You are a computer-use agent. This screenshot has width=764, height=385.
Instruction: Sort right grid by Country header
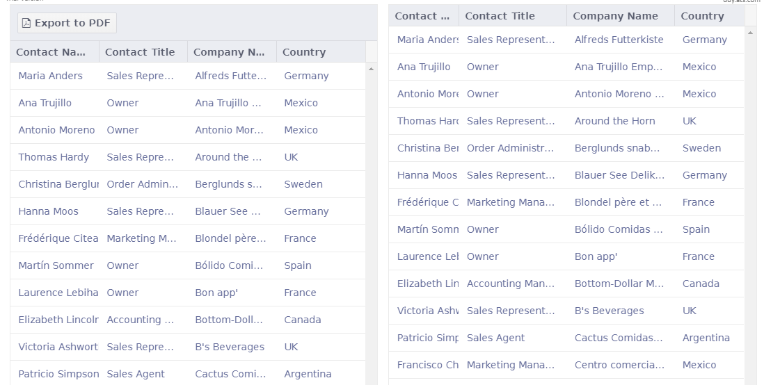coord(702,16)
